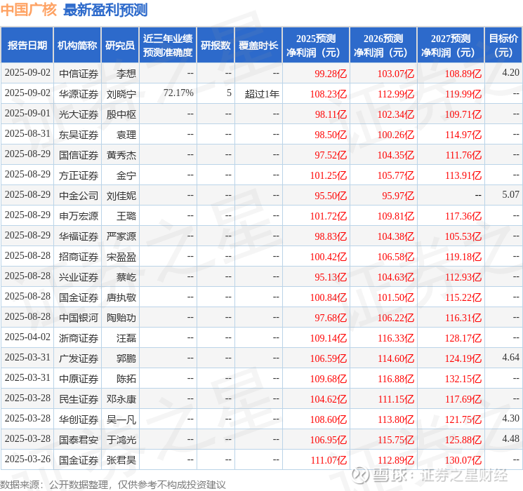Select the 招商证券 institution cell
Viewport: 523px width, 491px height.
coord(79,257)
